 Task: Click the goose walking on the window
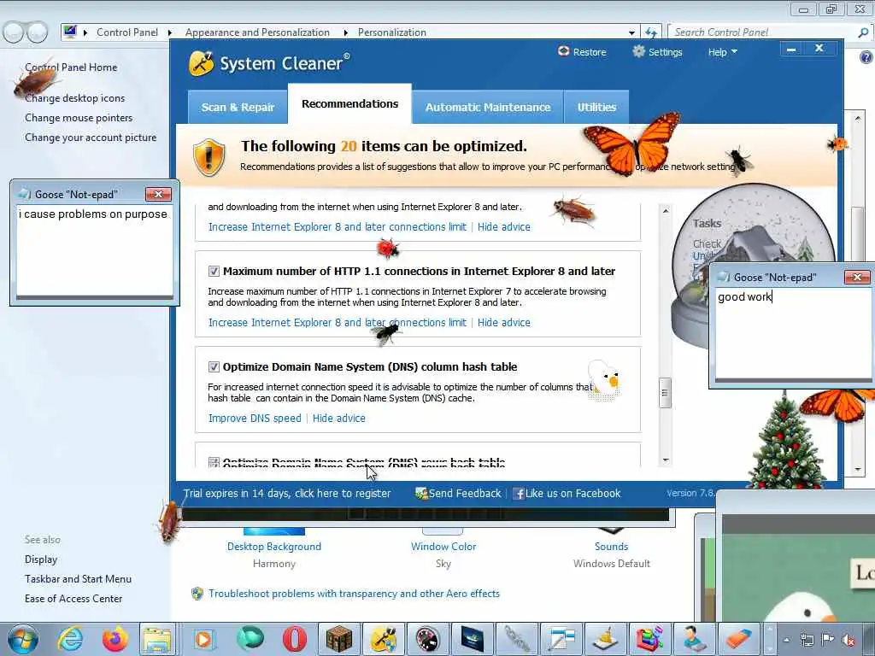pyautogui.click(x=604, y=380)
